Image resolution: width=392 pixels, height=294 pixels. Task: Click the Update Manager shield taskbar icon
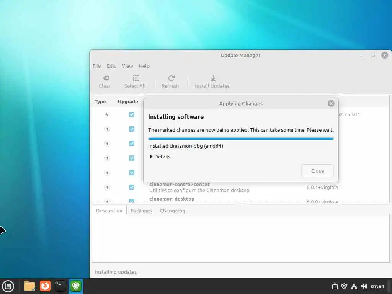pyautogui.click(x=76, y=286)
